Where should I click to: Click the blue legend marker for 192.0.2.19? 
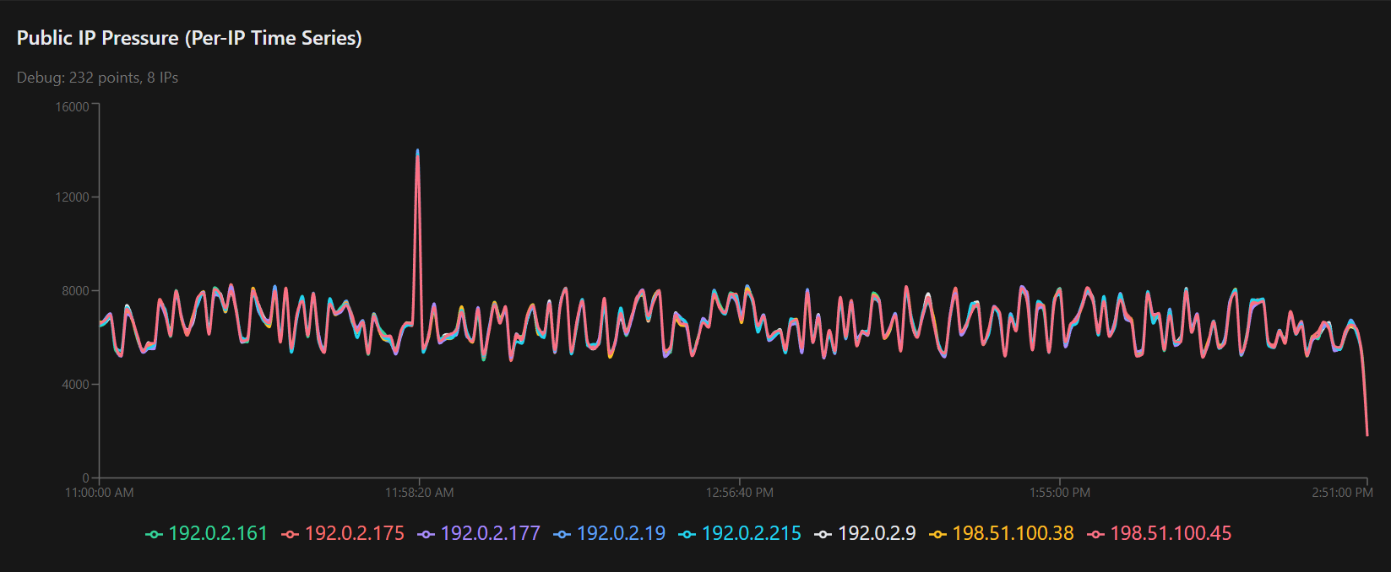pyautogui.click(x=562, y=534)
